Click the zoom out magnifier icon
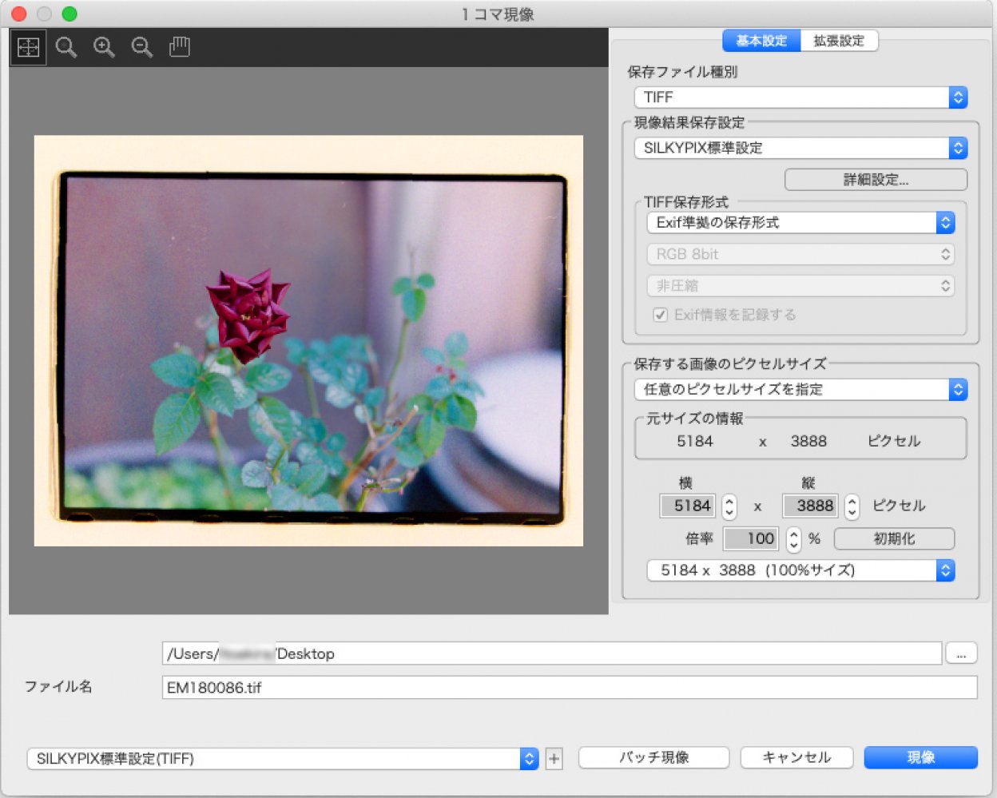Viewport: 997px width, 798px height. click(142, 48)
